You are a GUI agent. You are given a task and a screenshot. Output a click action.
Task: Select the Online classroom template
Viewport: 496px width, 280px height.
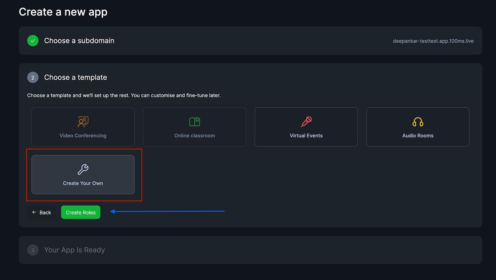[x=194, y=127]
